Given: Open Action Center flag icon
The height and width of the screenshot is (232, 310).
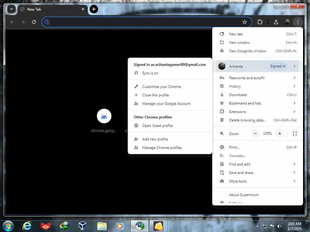Looking at the screenshot, I should coord(272,226).
